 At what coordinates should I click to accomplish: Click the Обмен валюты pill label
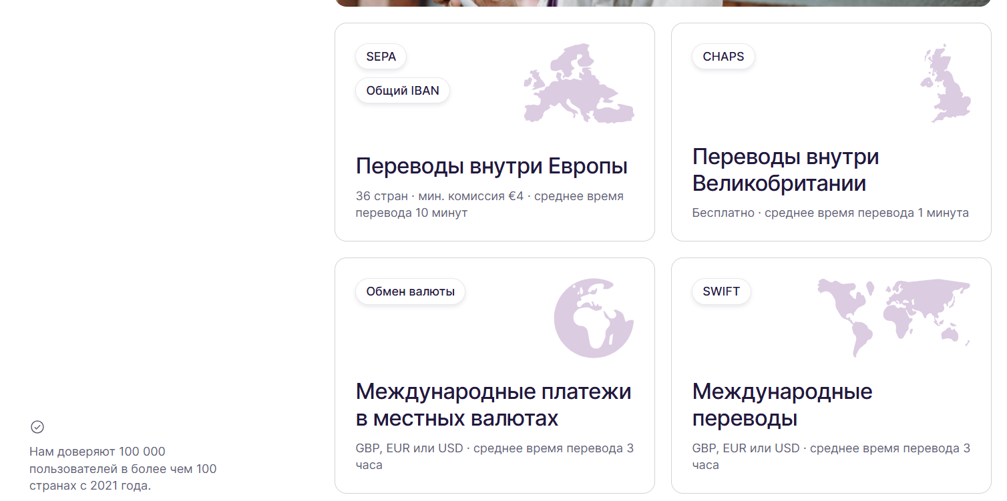click(409, 292)
